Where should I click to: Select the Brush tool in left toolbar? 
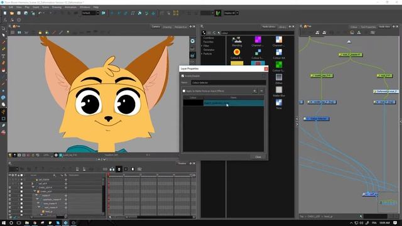3,42
